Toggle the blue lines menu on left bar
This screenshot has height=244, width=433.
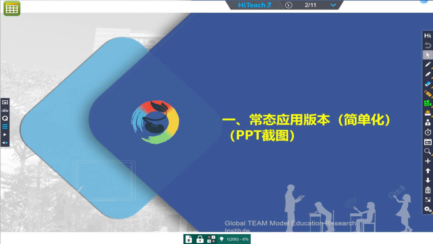tap(5, 126)
